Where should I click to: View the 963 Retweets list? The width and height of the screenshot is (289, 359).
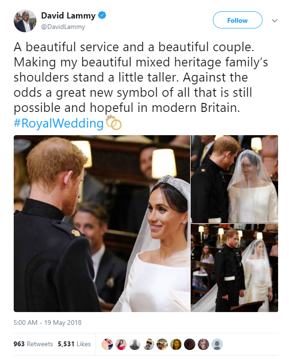pyautogui.click(x=33, y=344)
